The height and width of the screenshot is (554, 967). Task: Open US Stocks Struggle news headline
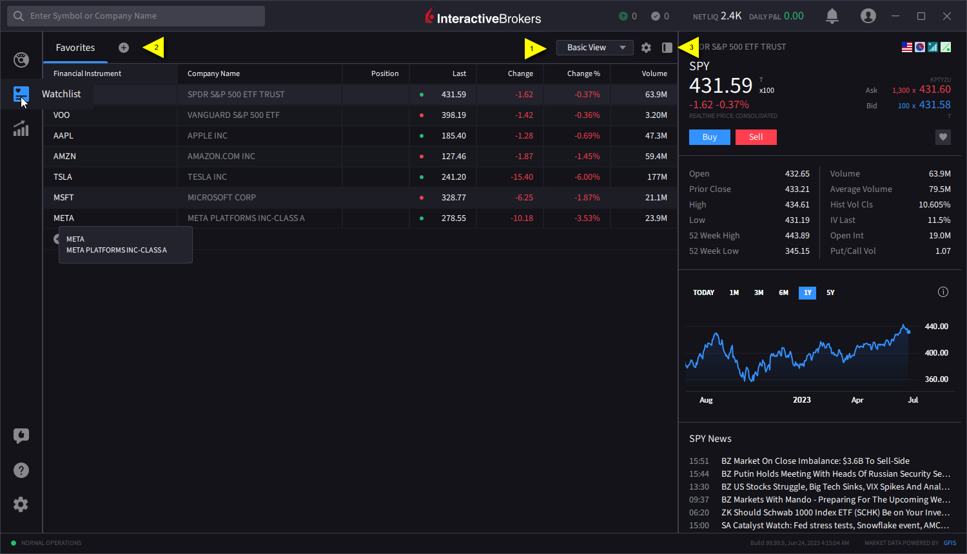pos(836,486)
